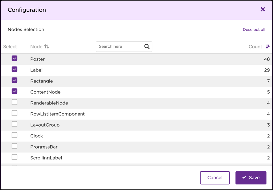This screenshot has height=190, width=273.
Task: Uncheck the Poster node checkbox
Action: click(14, 59)
